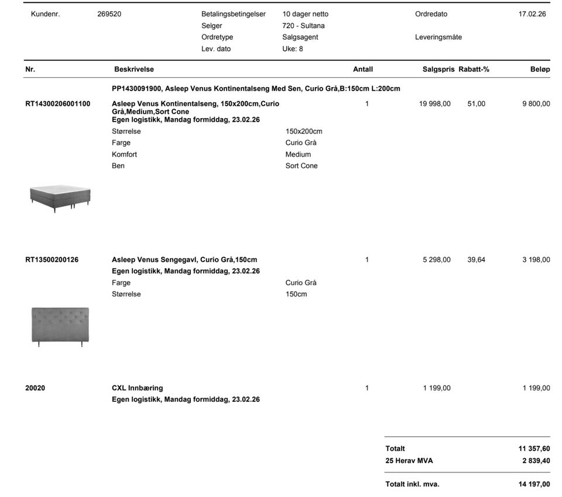Click the 'Salgspris' column header

pos(438,70)
